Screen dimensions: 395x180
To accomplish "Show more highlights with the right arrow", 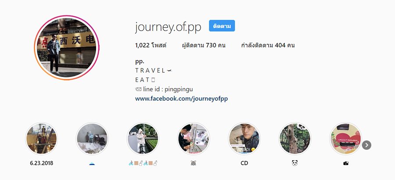I will coord(366,145).
